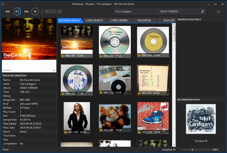This screenshot has height=153, width=227.
Task: Click the Bing icon on 300 x 272 result
Action: tap(101, 92)
